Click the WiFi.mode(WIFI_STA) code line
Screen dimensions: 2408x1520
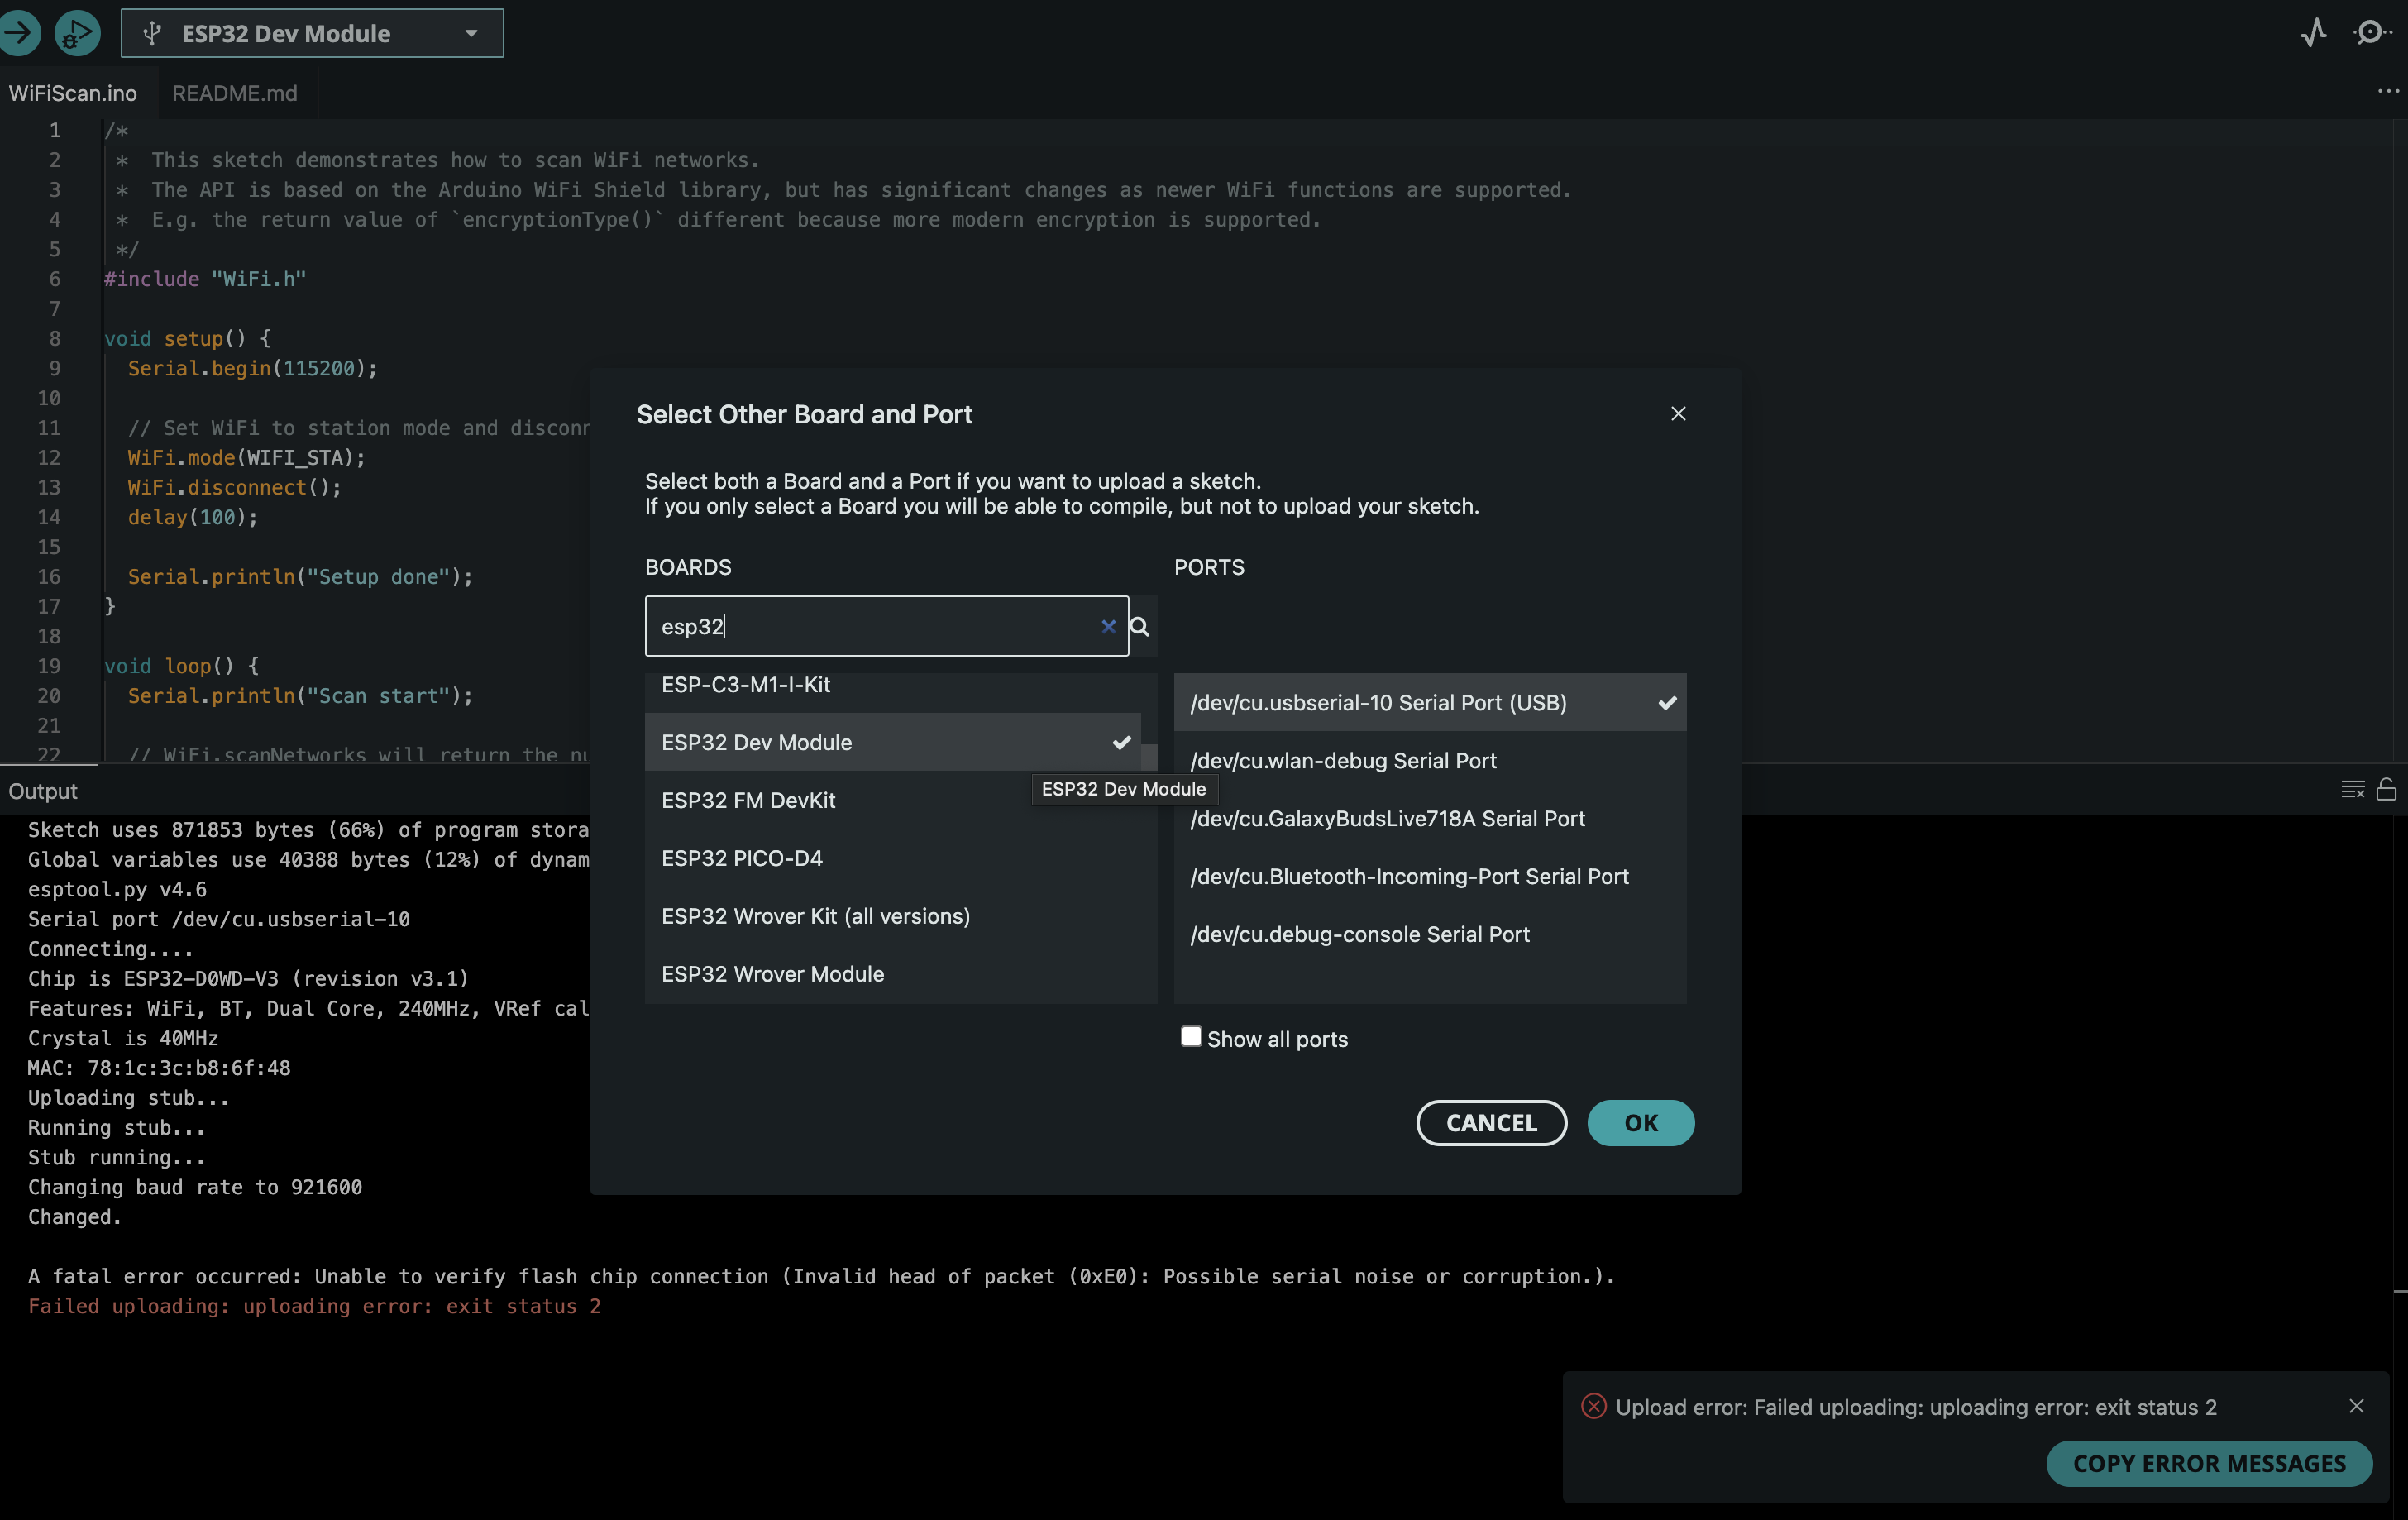[246, 458]
